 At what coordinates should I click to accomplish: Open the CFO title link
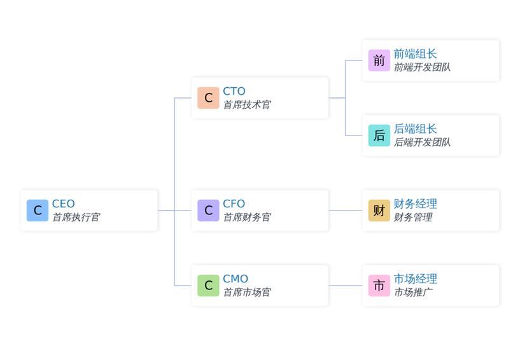pyautogui.click(x=234, y=204)
